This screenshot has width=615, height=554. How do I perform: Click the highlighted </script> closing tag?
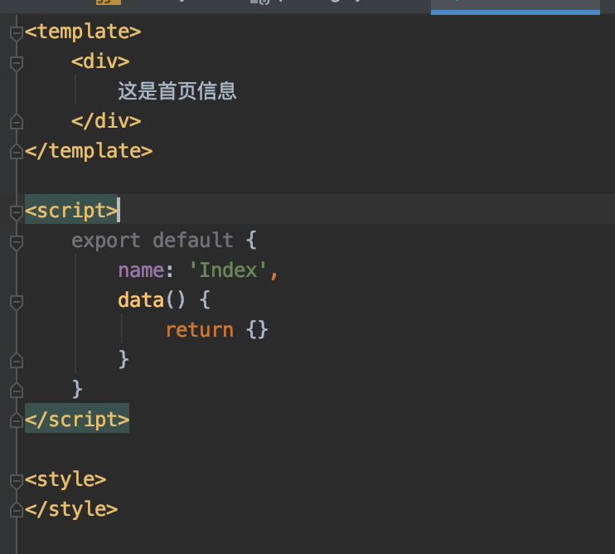click(x=77, y=420)
